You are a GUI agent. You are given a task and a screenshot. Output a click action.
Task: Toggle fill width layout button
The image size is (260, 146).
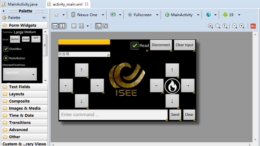(55, 26)
